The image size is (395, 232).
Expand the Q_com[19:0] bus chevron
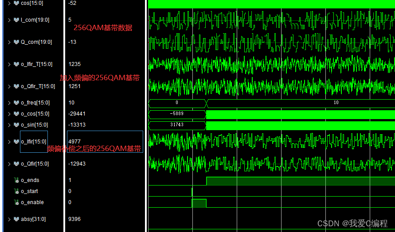(9, 42)
